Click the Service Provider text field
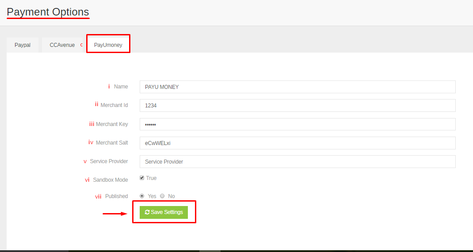 [x=298, y=162]
